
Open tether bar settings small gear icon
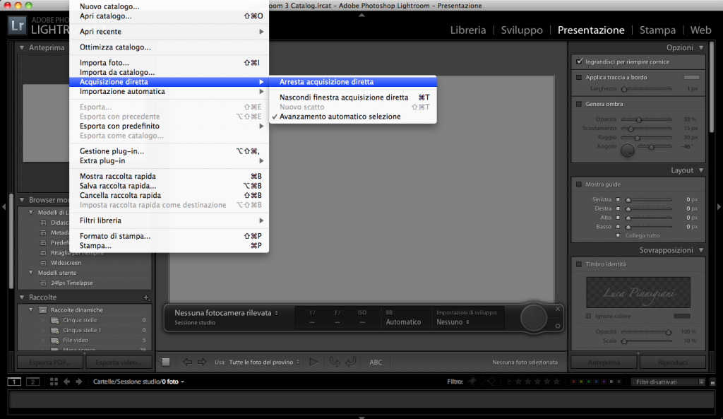pos(558,326)
